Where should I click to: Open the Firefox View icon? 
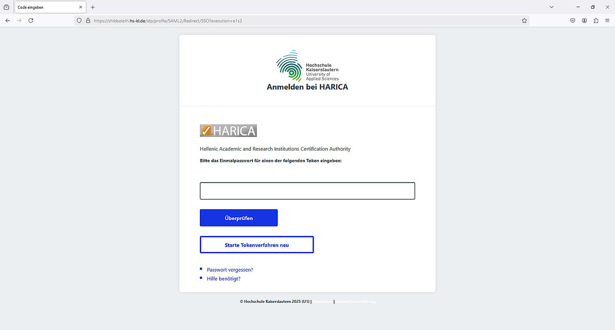coord(7,7)
